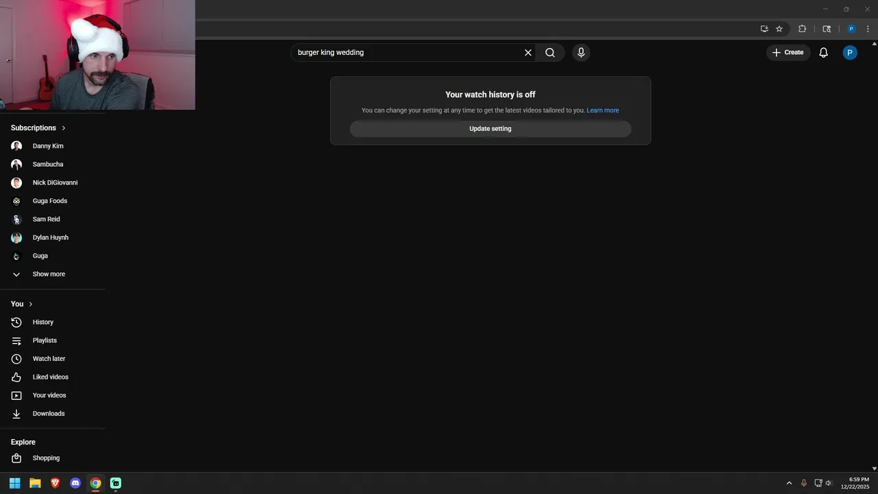Viewport: 878px width, 494px height.
Task: Open Chrome three-dot menu
Action: 868,29
